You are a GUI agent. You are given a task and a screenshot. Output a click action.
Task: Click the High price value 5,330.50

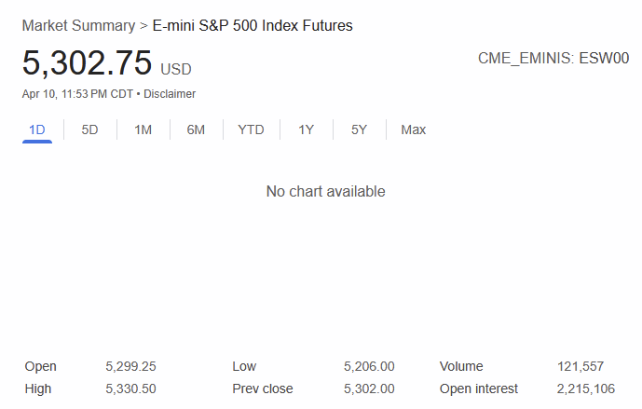point(130,389)
